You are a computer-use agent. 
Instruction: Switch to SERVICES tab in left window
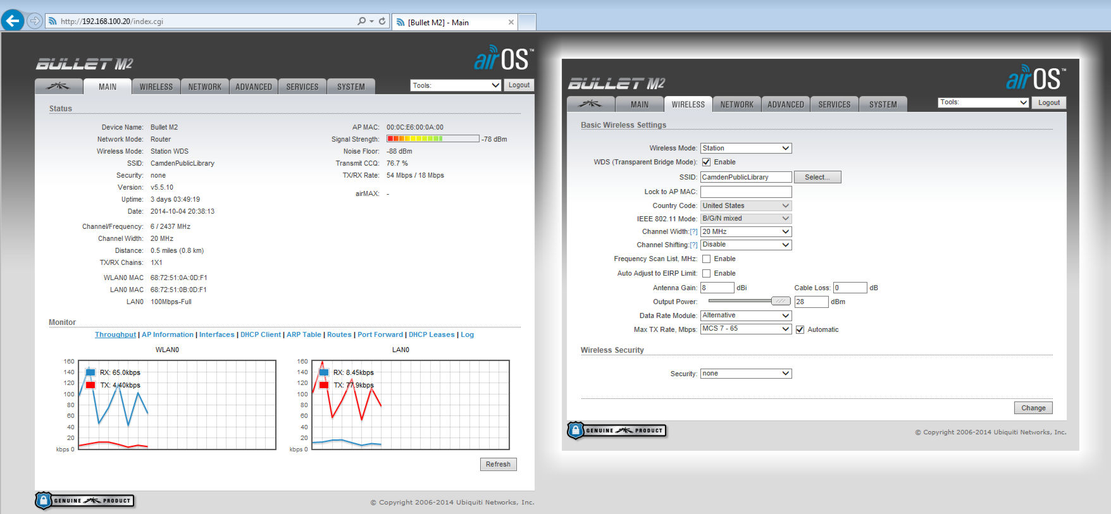coord(302,87)
